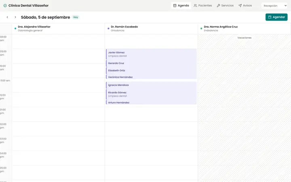Click the paper plane icon beside Avisos

(240, 6)
